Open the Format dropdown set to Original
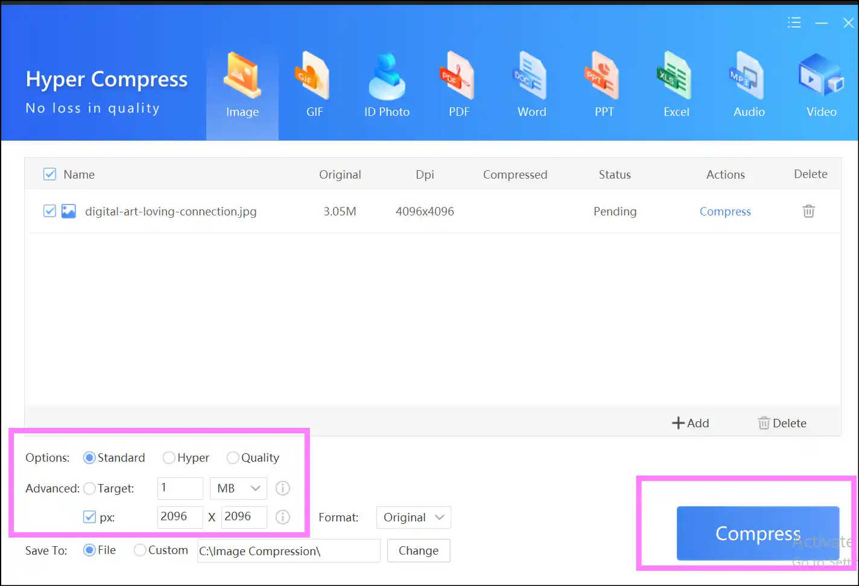Viewport: 859px width, 586px height. pyautogui.click(x=413, y=517)
